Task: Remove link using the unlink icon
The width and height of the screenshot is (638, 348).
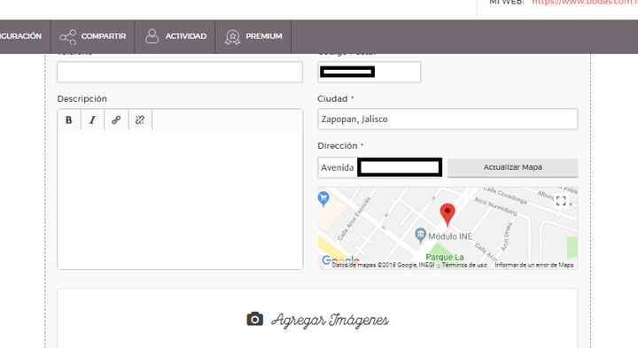Action: [140, 120]
